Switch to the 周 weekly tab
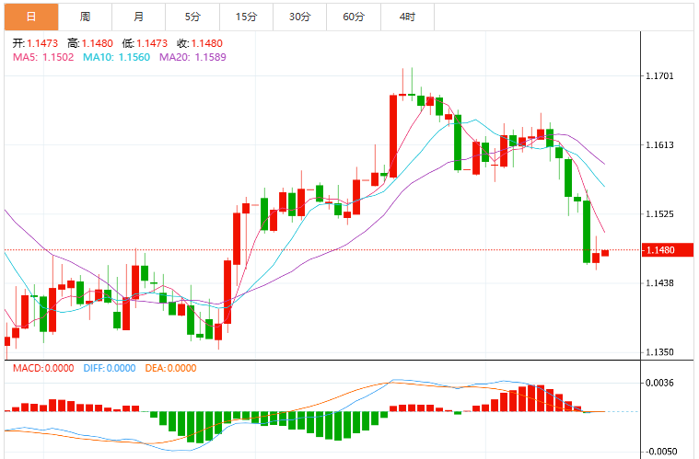 [x=85, y=17]
